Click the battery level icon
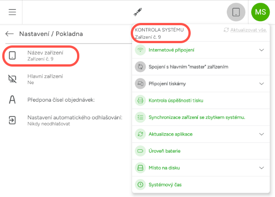Viewport: 275px width, 197px height. pyautogui.click(x=140, y=151)
